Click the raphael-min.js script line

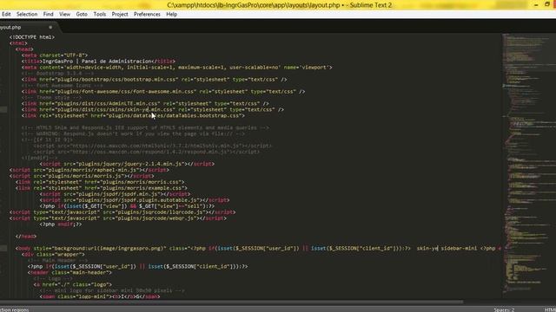coord(89,170)
